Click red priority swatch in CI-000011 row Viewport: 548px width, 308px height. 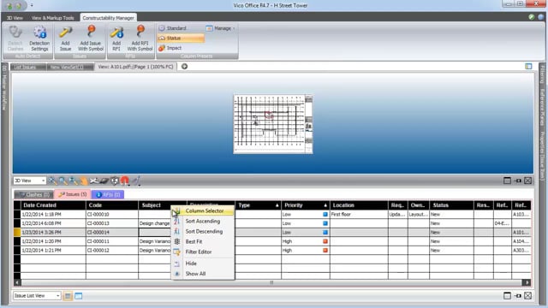tap(325, 241)
